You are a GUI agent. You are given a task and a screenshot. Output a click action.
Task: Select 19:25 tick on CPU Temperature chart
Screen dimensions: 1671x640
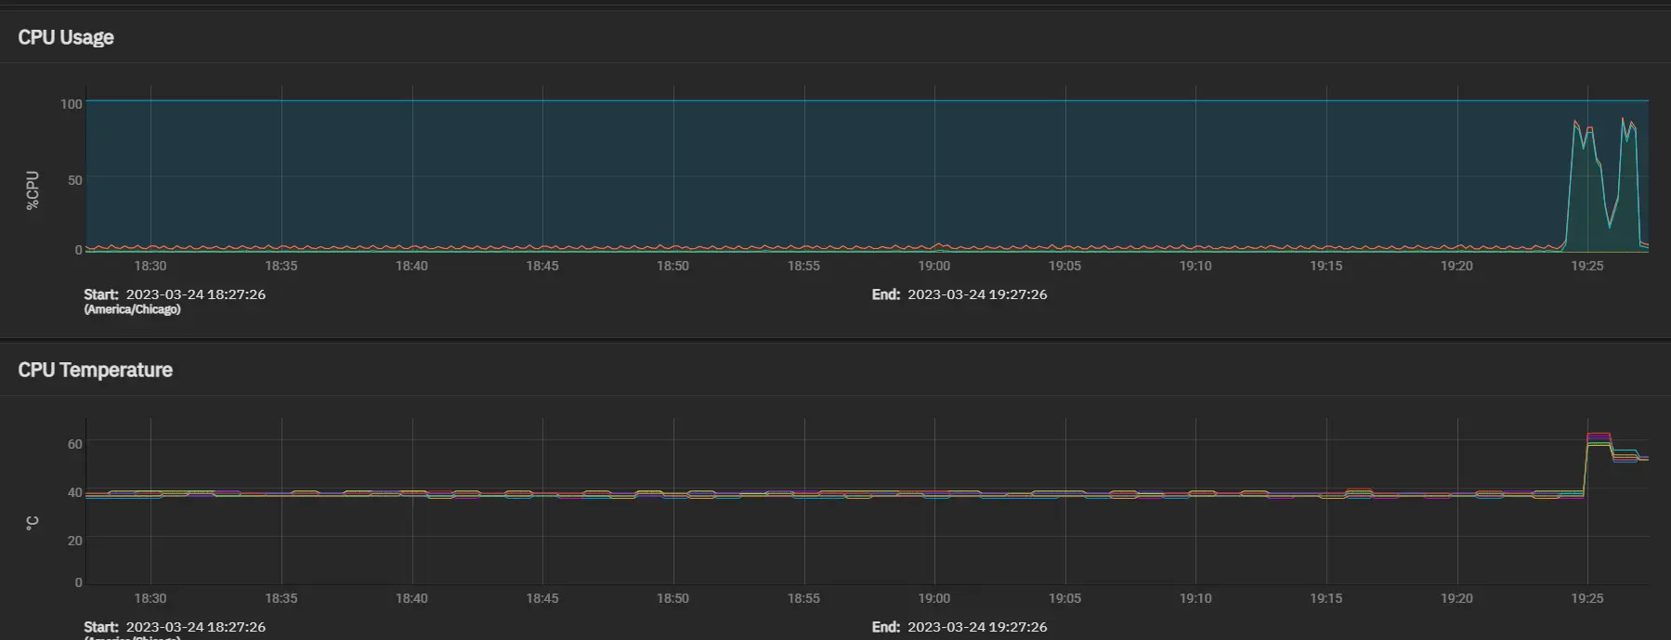tap(1587, 598)
